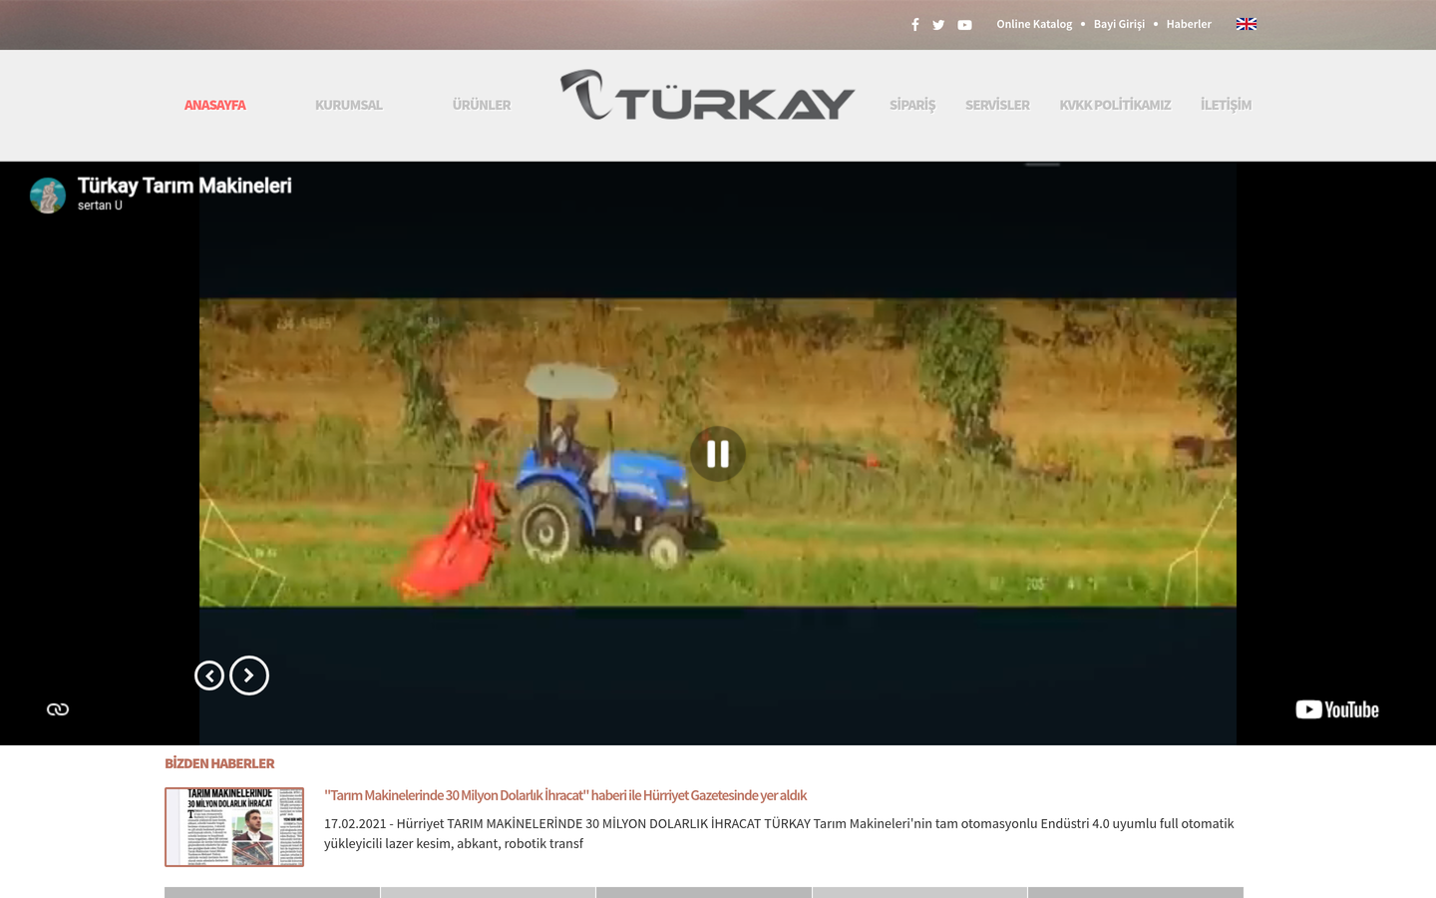Open the Haberler link in top bar

[x=1189, y=24]
